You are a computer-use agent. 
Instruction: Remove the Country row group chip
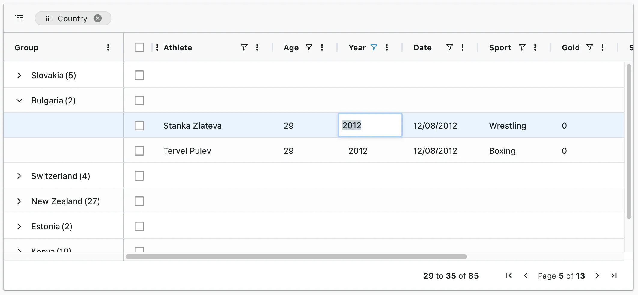tap(98, 18)
